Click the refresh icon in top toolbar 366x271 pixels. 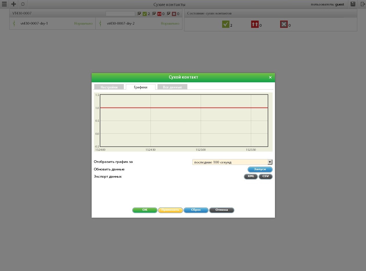(23, 4)
